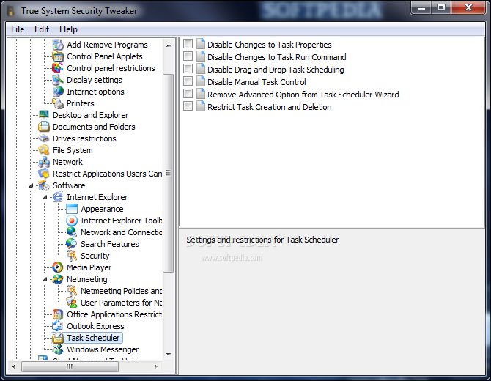The image size is (491, 381).
Task: Click page icon beside Disable Manual Task Control
Action: coord(201,81)
